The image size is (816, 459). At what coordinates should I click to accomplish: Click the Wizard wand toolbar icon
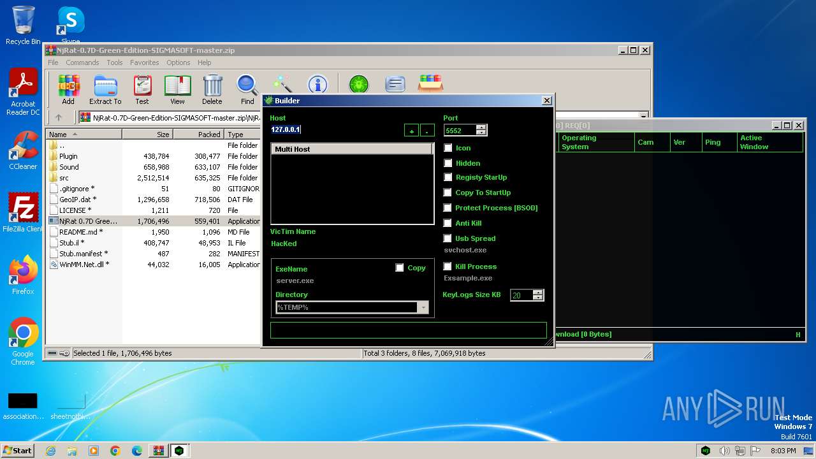pyautogui.click(x=282, y=84)
